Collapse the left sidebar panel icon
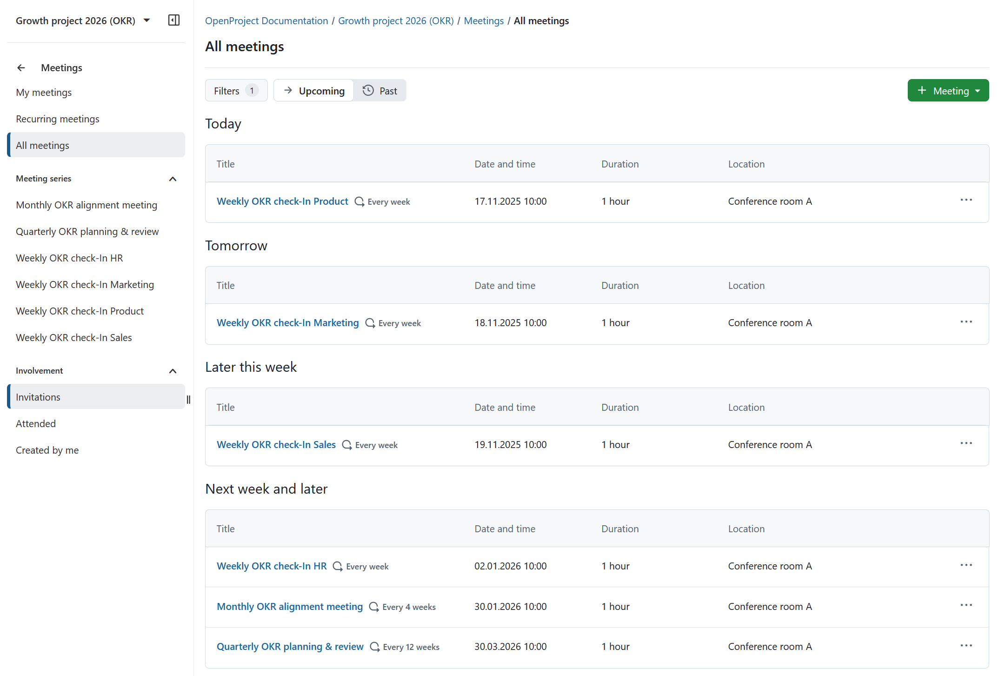998x676 pixels. tap(174, 20)
